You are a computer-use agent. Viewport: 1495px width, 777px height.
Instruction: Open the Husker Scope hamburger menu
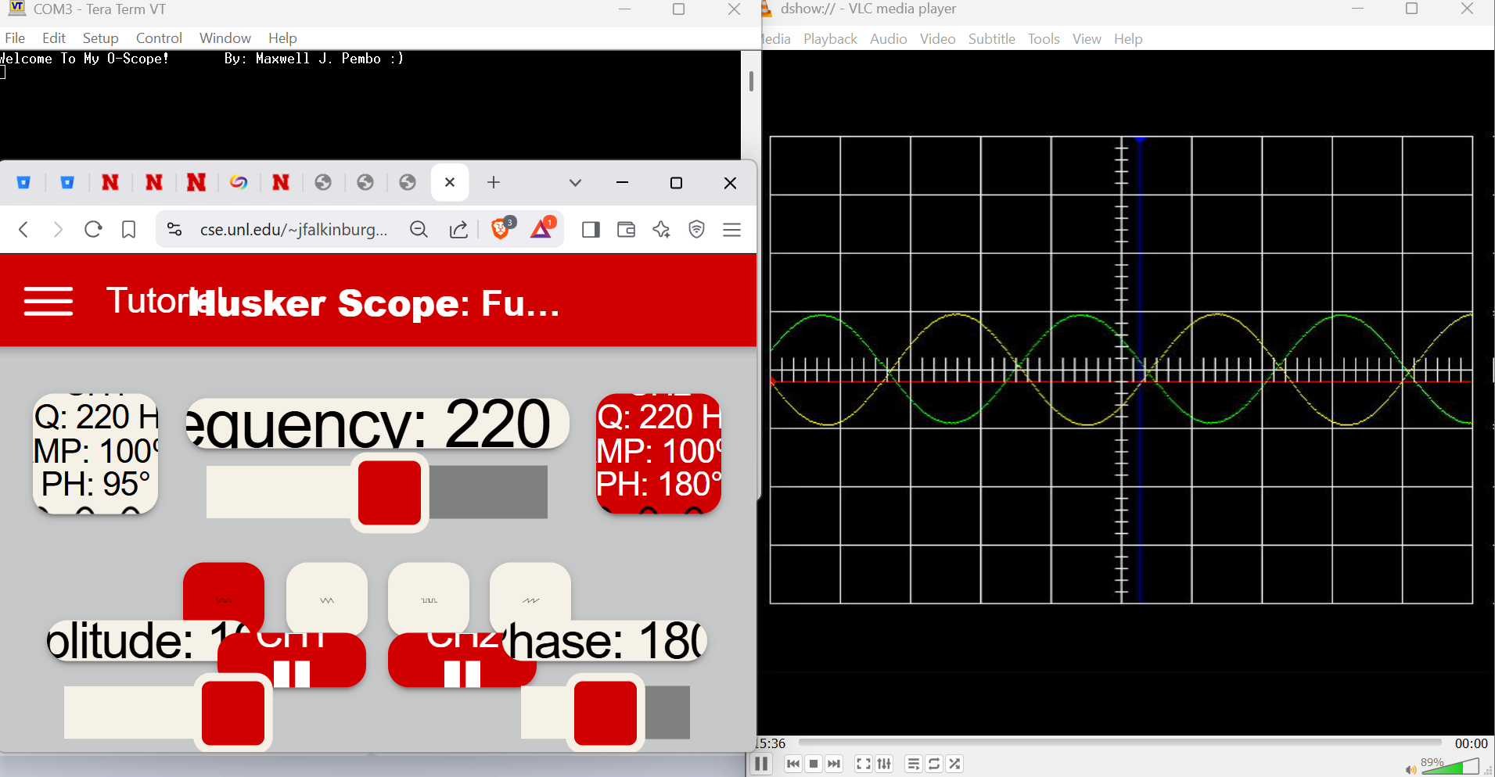(48, 300)
